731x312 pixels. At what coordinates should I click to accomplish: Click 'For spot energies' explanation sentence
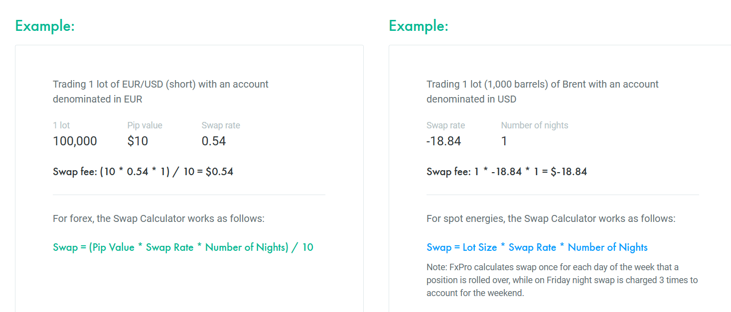pyautogui.click(x=551, y=218)
